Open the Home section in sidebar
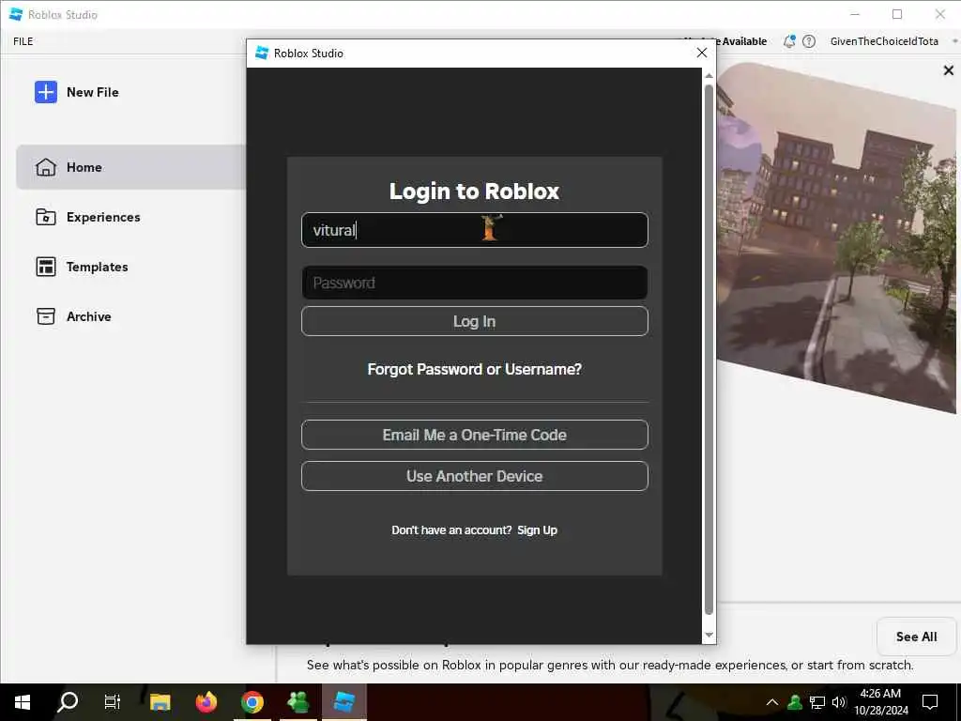Screen dimensions: 961x721 pyautogui.click(x=131, y=167)
